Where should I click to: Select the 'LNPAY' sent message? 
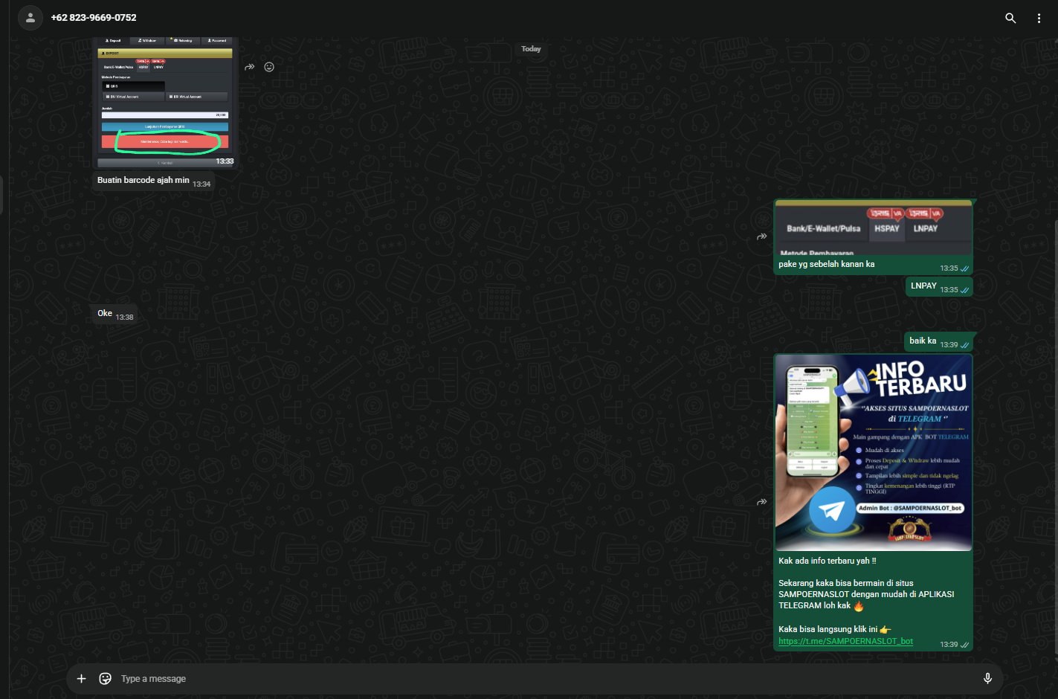click(x=939, y=286)
